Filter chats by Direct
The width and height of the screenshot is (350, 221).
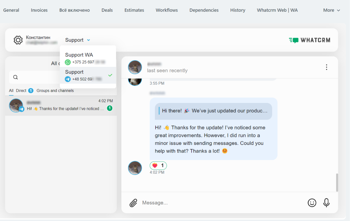click(x=21, y=91)
